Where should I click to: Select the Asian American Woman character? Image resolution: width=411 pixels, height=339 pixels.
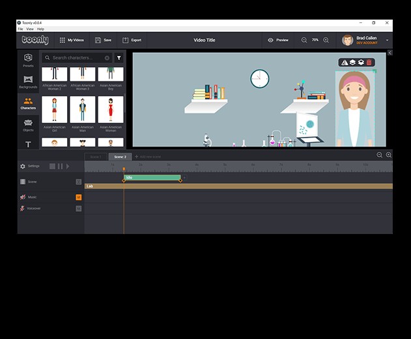click(111, 110)
